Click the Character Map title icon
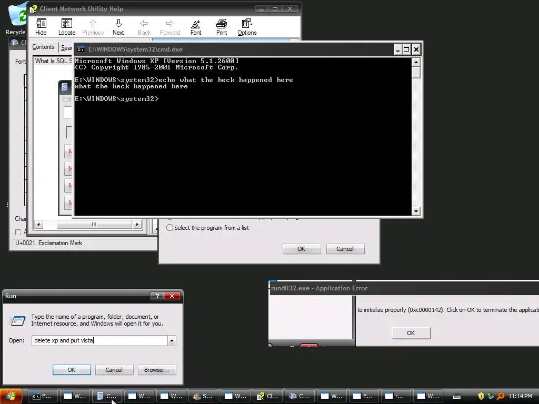Image resolution: width=539 pixels, height=404 pixels. pos(14,42)
